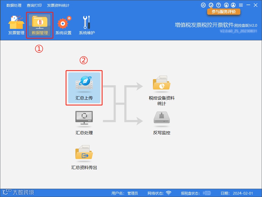This screenshot has height=197, width=262.
Task: Click the 管理员 username text
Action: [133, 193]
